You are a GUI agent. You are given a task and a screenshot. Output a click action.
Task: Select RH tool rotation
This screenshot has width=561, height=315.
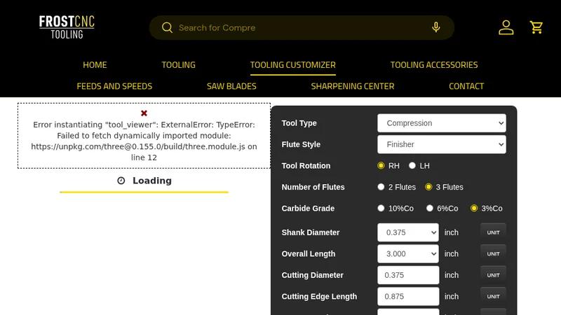pyautogui.click(x=381, y=166)
